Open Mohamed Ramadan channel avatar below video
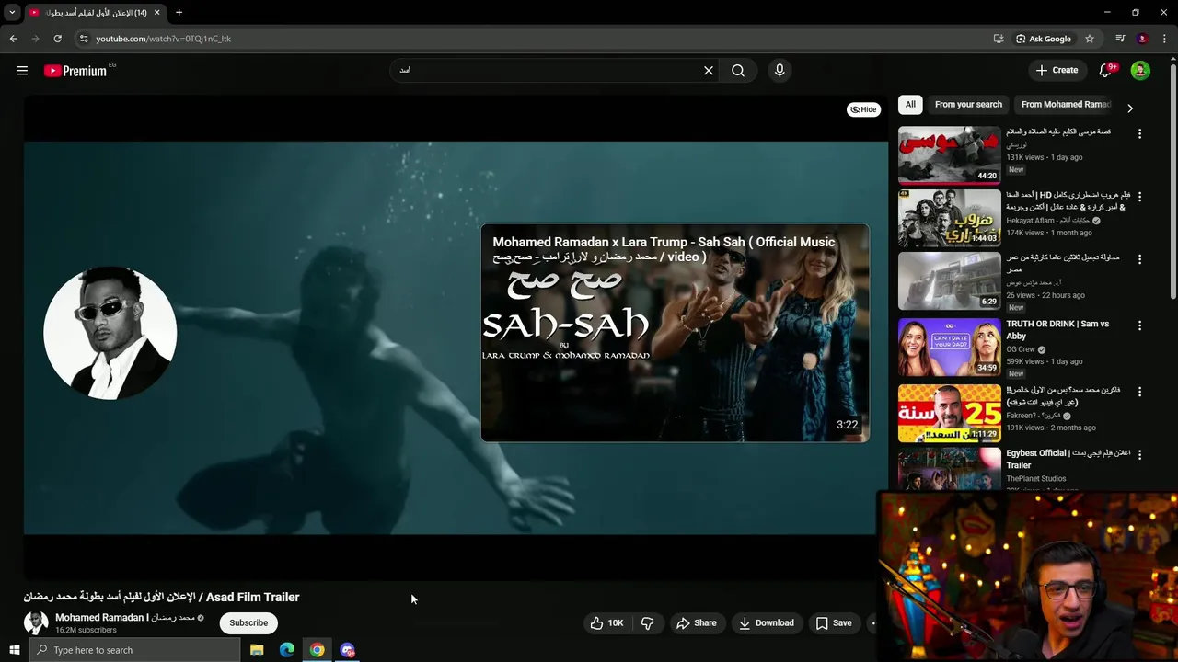 coord(36,622)
